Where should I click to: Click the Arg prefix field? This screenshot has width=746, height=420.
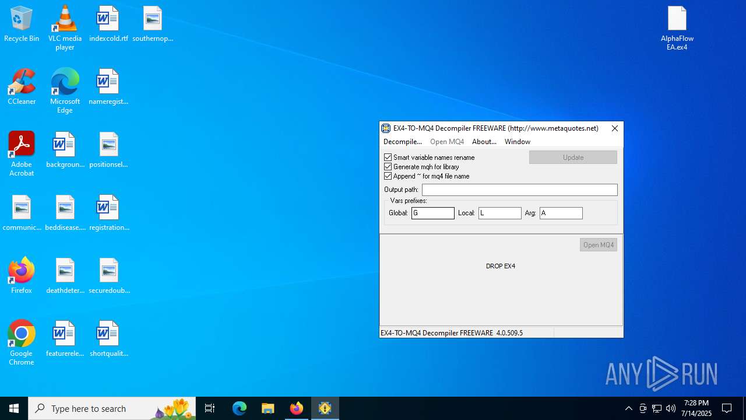561,213
